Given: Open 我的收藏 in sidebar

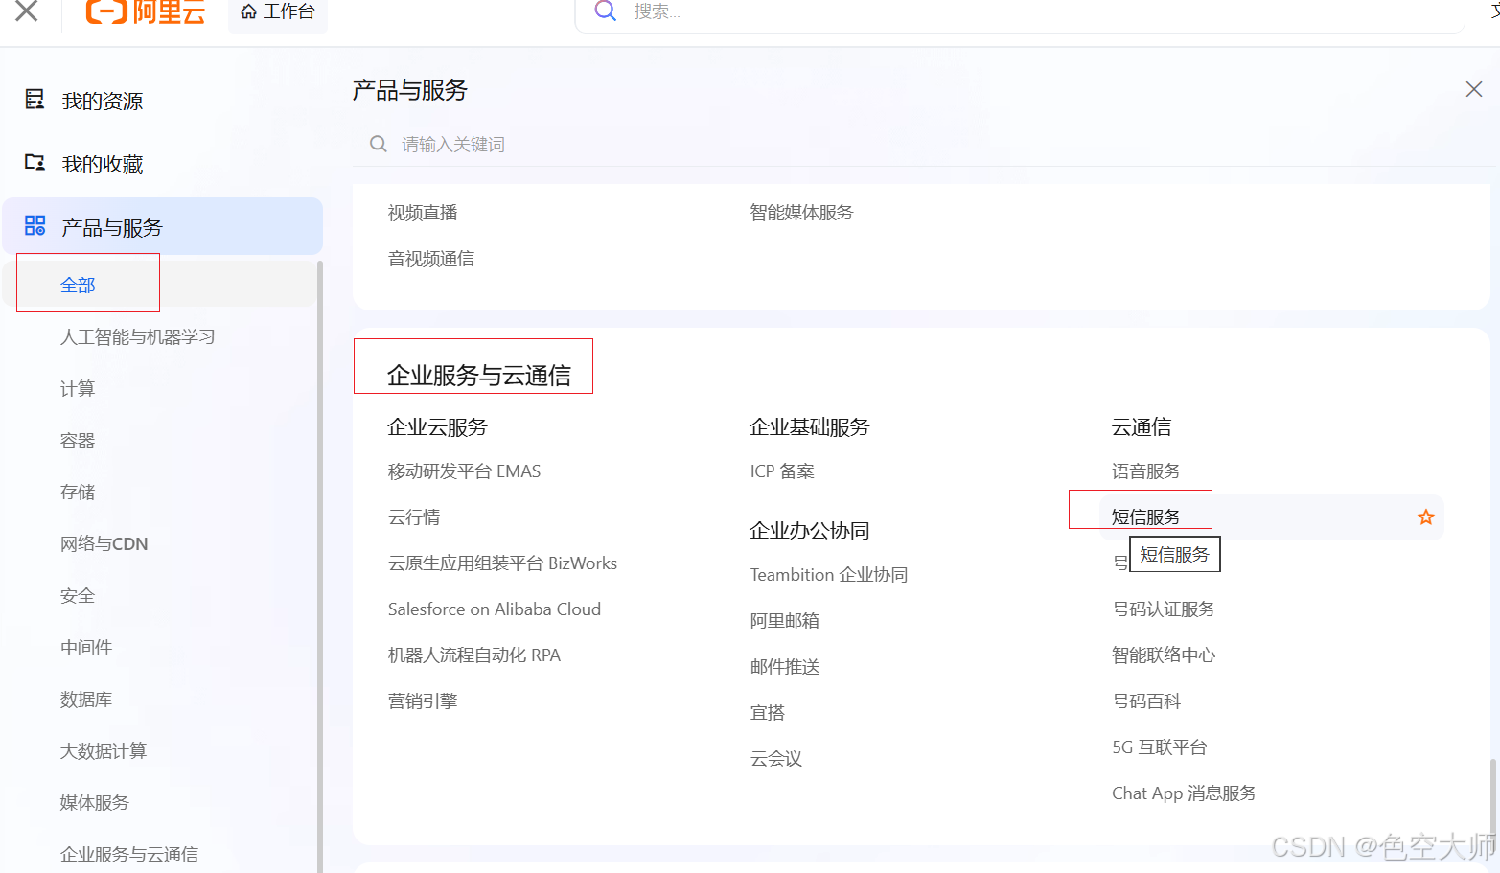Looking at the screenshot, I should [x=103, y=164].
